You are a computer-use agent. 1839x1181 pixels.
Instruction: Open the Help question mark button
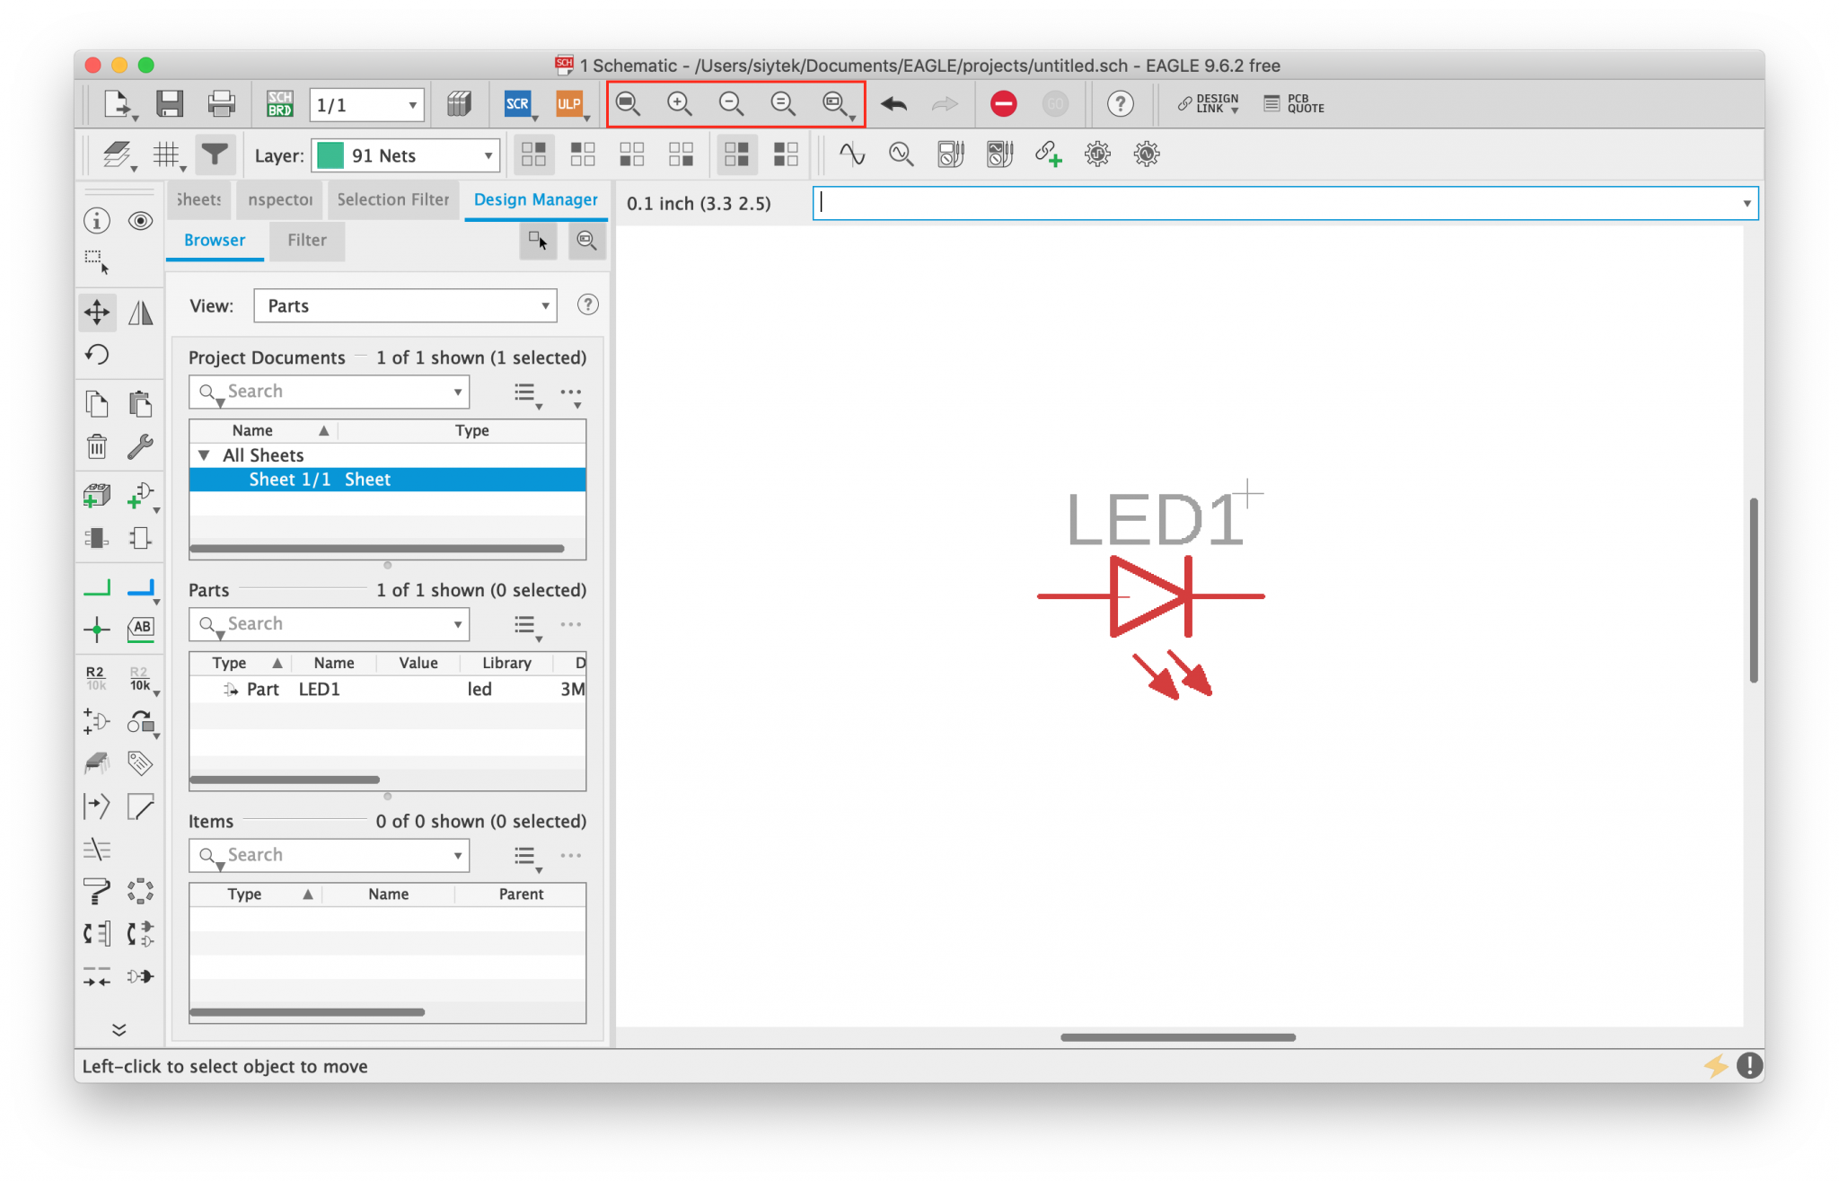tap(1121, 103)
